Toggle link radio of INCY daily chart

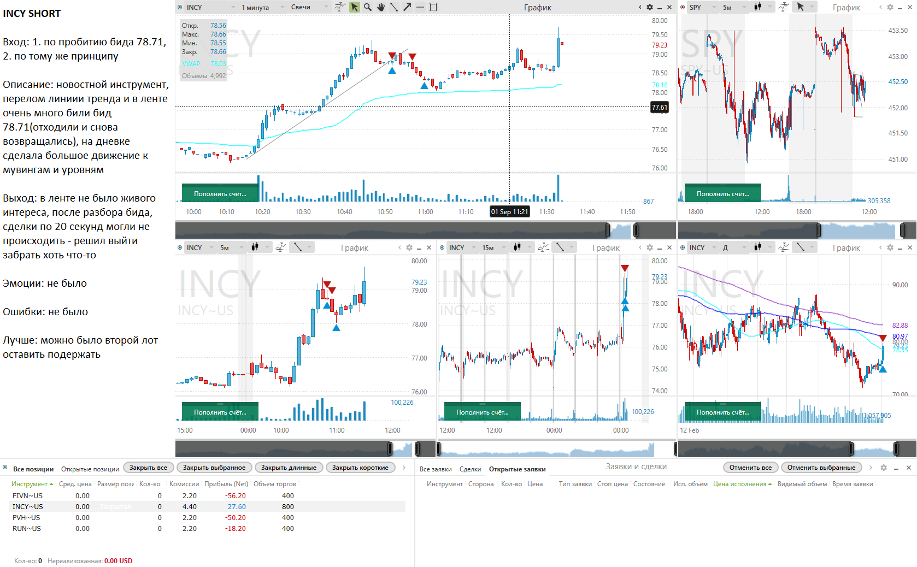(x=683, y=247)
